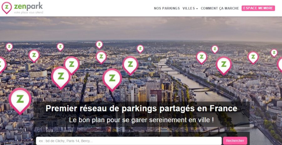The height and width of the screenshot is (145, 282).
Task: Select the large pin right of the river
Action: coord(224,66)
